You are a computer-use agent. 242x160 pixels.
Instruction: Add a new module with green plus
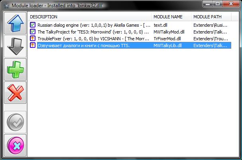15,69
